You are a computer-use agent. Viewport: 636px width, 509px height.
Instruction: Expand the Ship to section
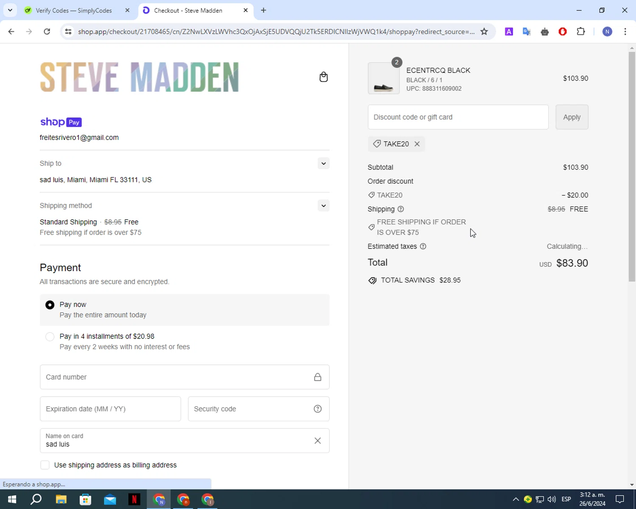(x=324, y=163)
